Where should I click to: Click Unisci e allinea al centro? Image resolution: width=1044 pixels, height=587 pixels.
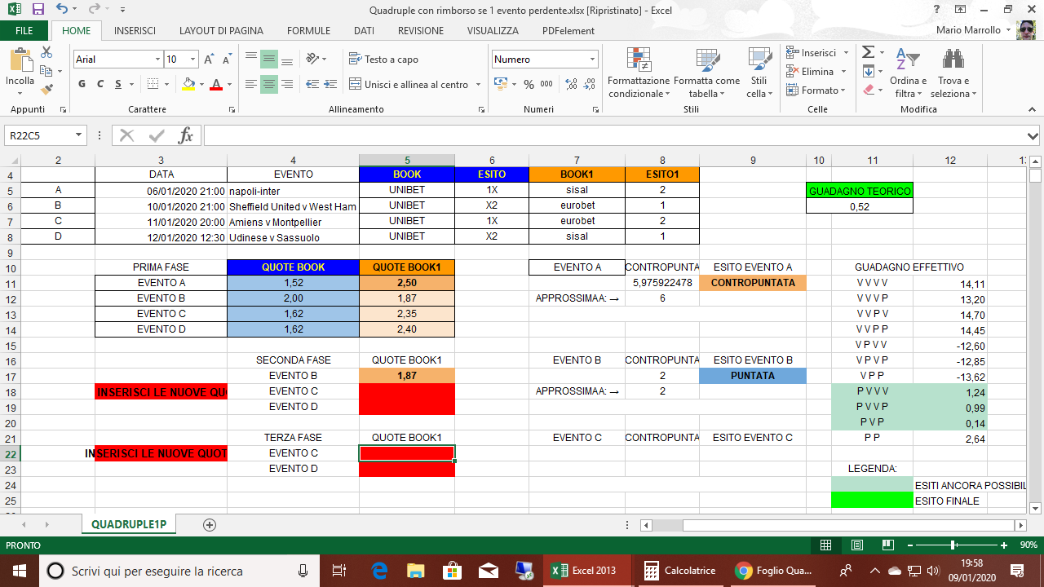tap(409, 84)
